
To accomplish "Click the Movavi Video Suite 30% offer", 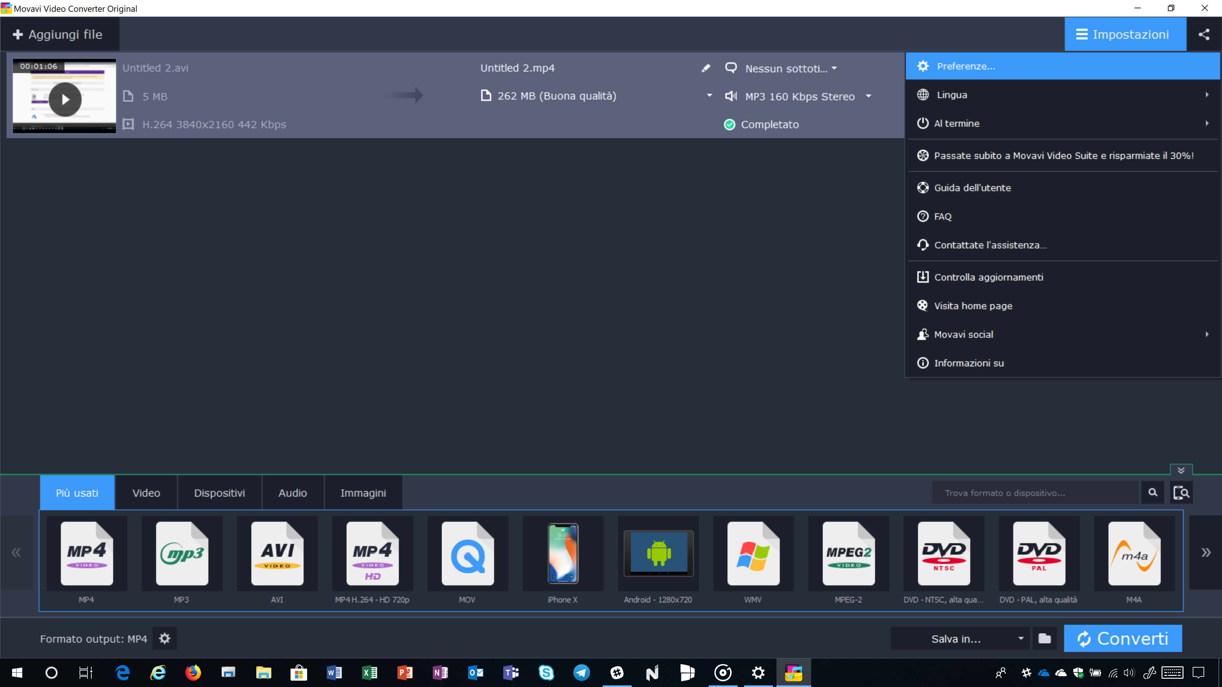I will point(1063,156).
